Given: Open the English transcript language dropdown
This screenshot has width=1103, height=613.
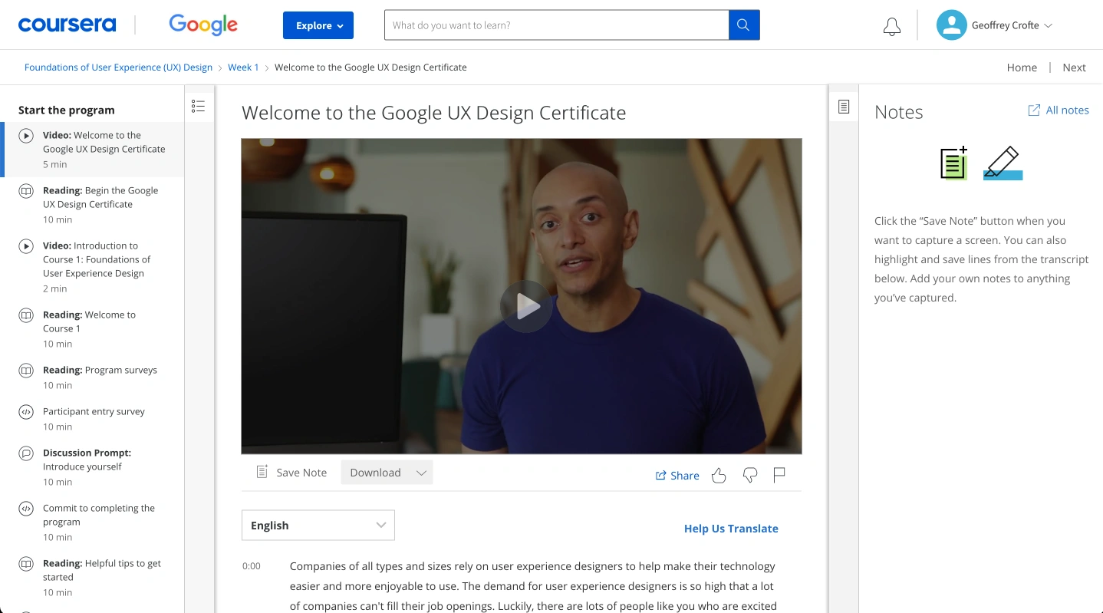Looking at the screenshot, I should click(318, 526).
